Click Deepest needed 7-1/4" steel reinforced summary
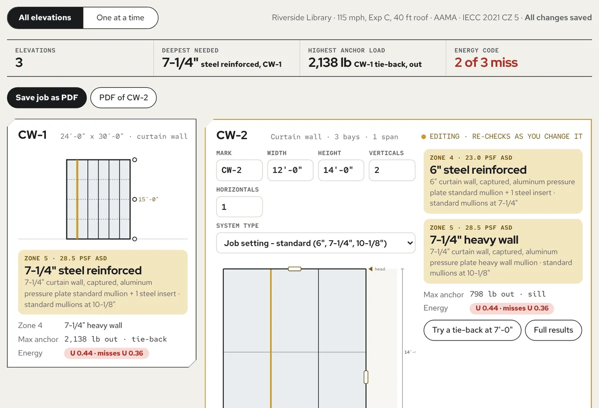The width and height of the screenshot is (599, 408). click(222, 62)
